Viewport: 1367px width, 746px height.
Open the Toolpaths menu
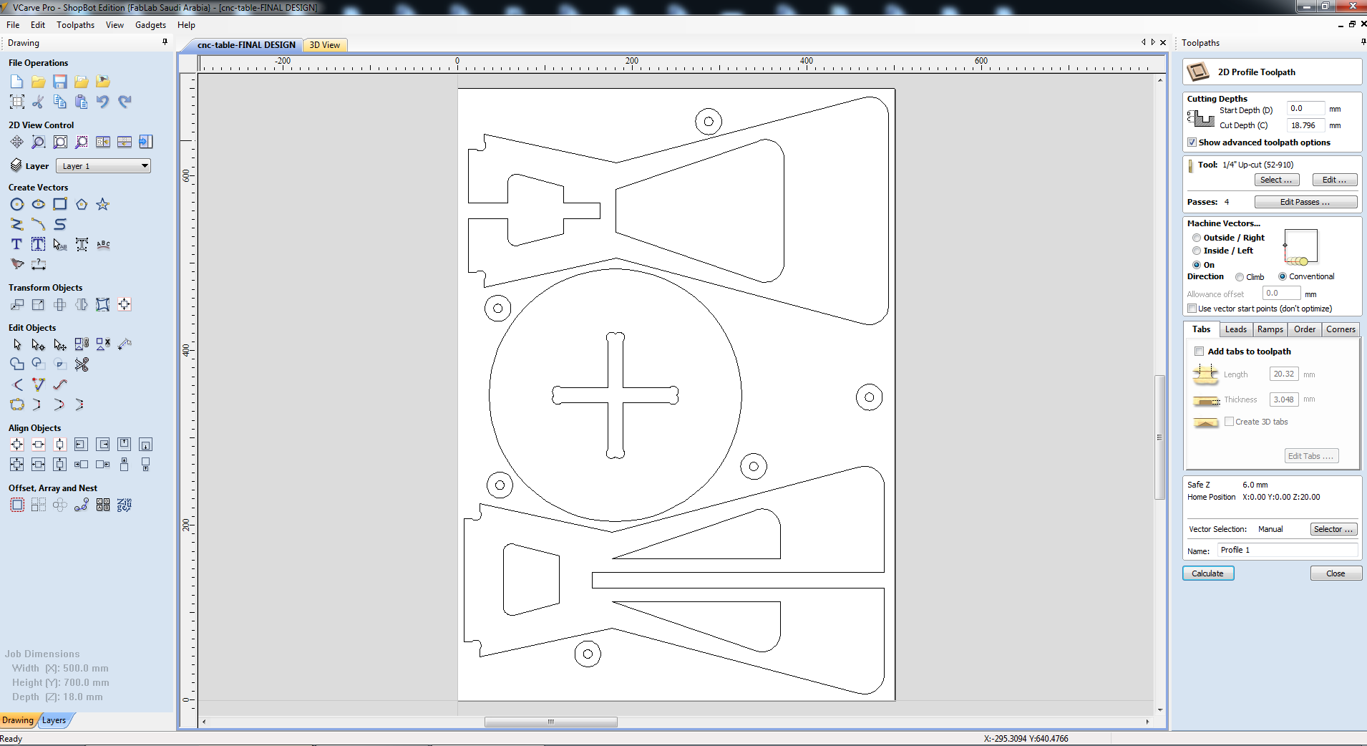75,25
